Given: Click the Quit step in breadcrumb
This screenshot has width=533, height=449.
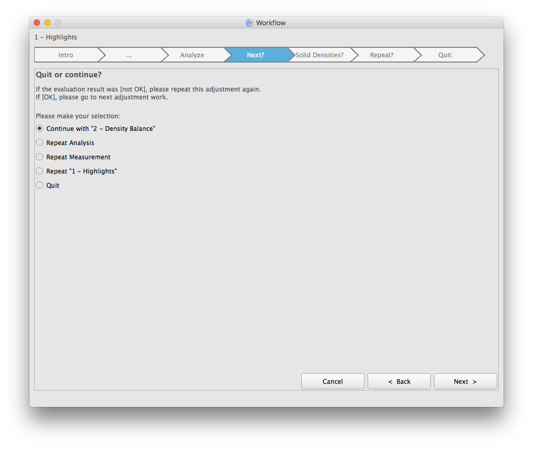Looking at the screenshot, I should (x=445, y=55).
